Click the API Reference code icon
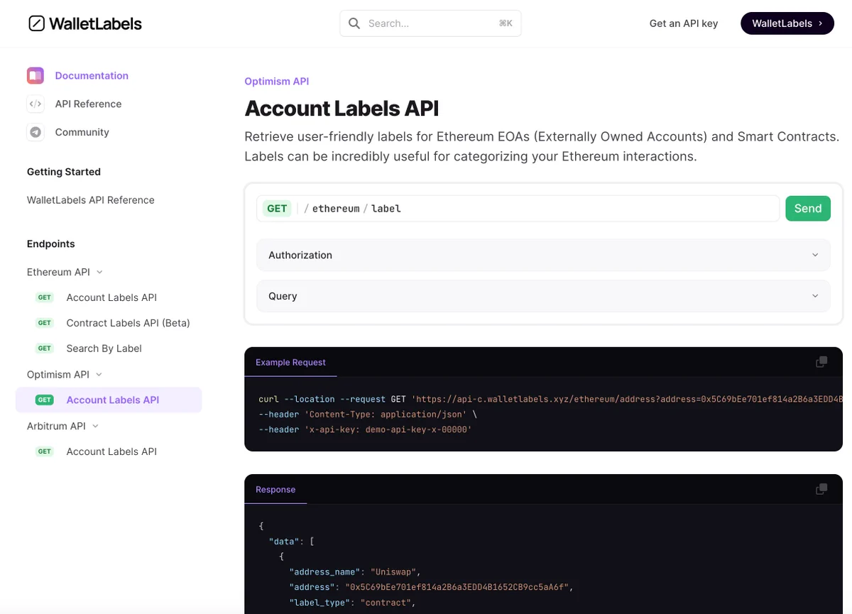 (x=35, y=104)
